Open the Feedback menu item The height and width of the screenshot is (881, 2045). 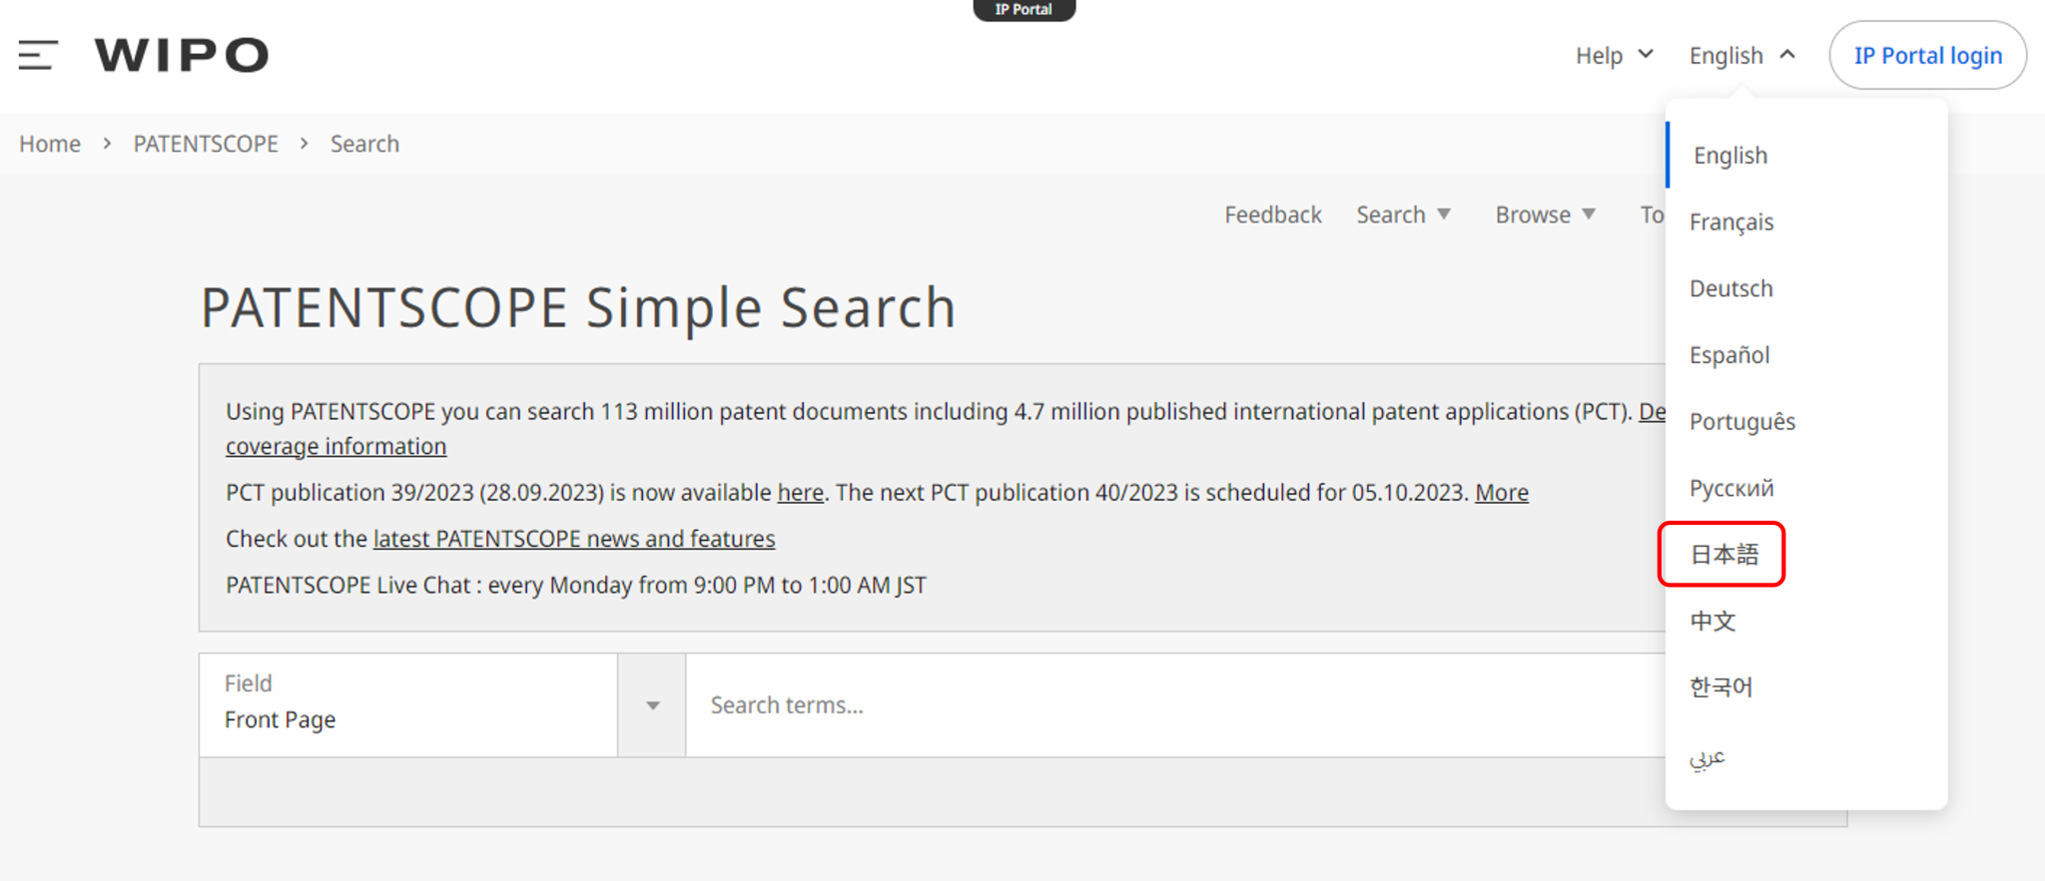(1272, 215)
